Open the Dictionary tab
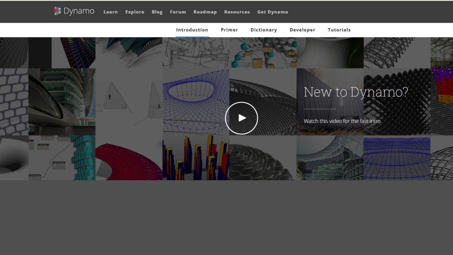This screenshot has width=453, height=255. tap(264, 30)
